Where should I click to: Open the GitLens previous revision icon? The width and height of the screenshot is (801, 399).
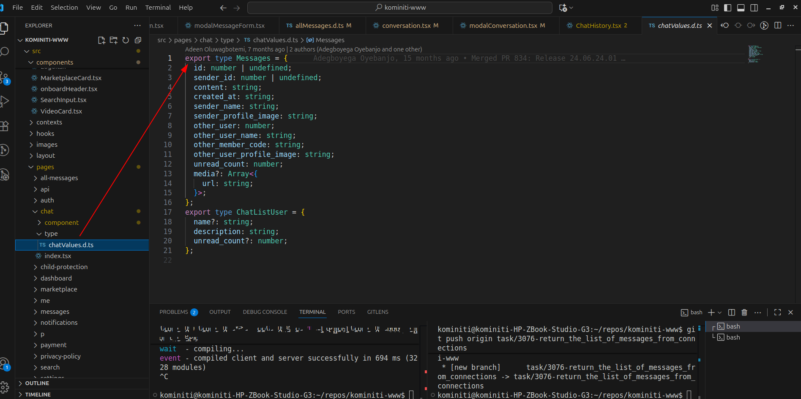(x=725, y=26)
